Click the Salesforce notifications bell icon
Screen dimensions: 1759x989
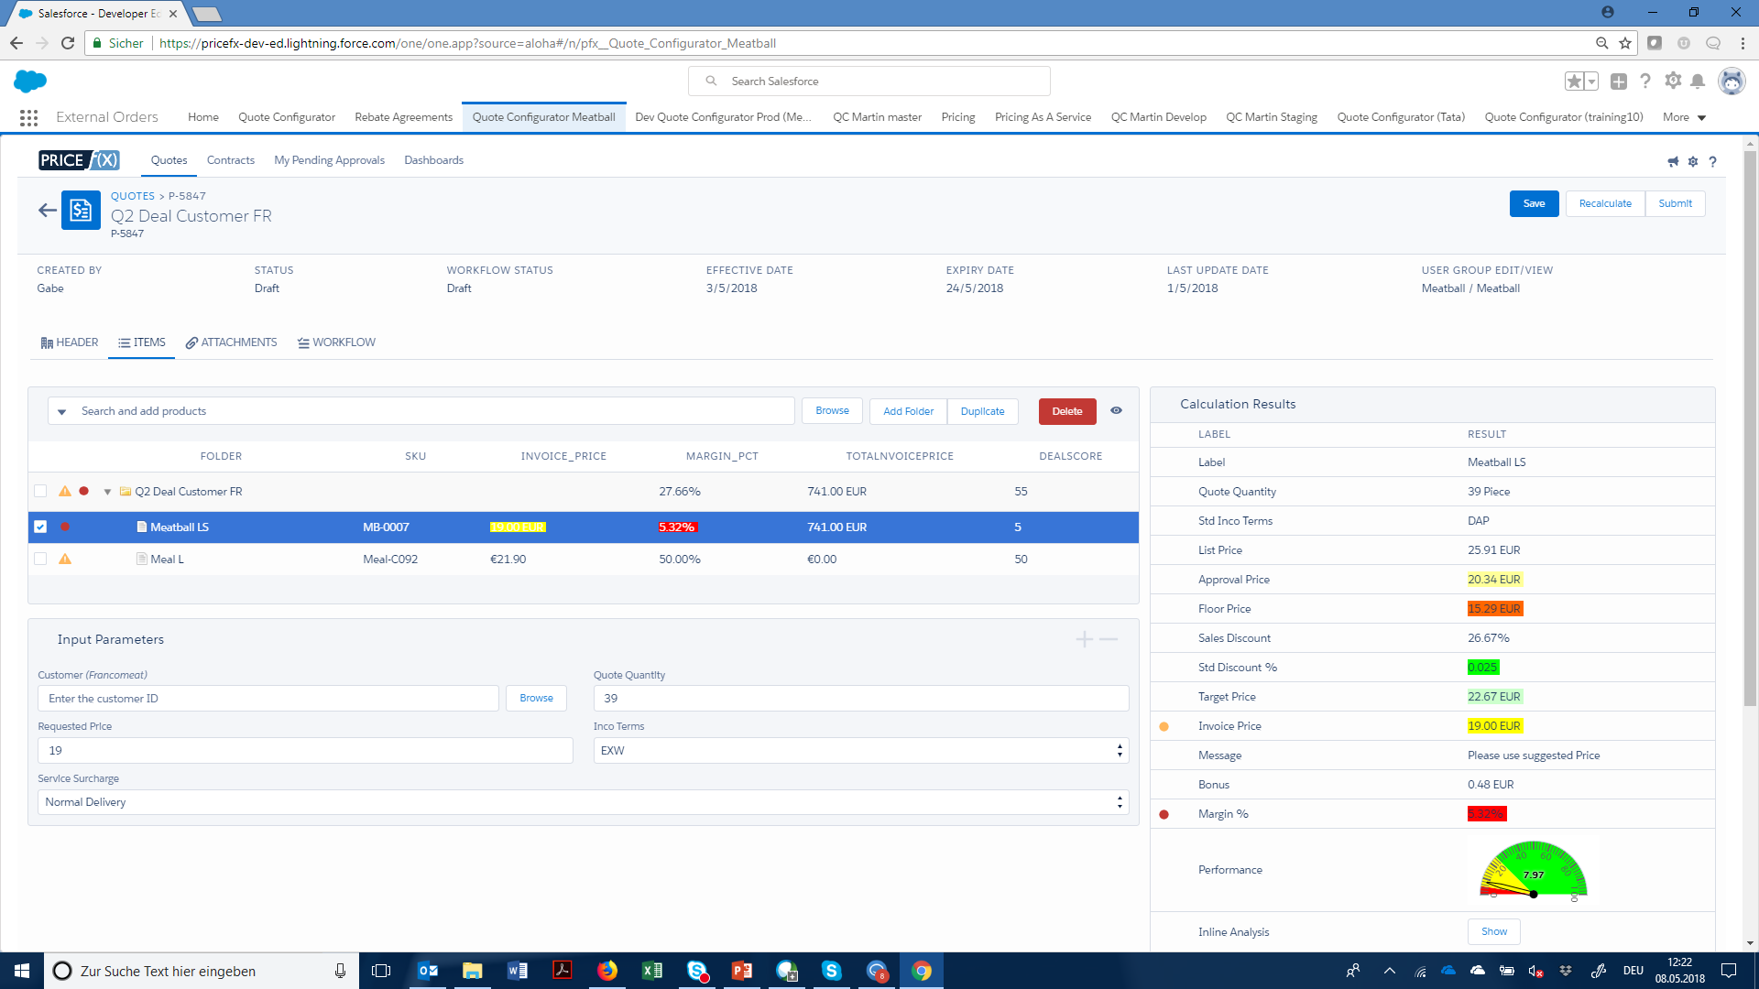point(1699,81)
